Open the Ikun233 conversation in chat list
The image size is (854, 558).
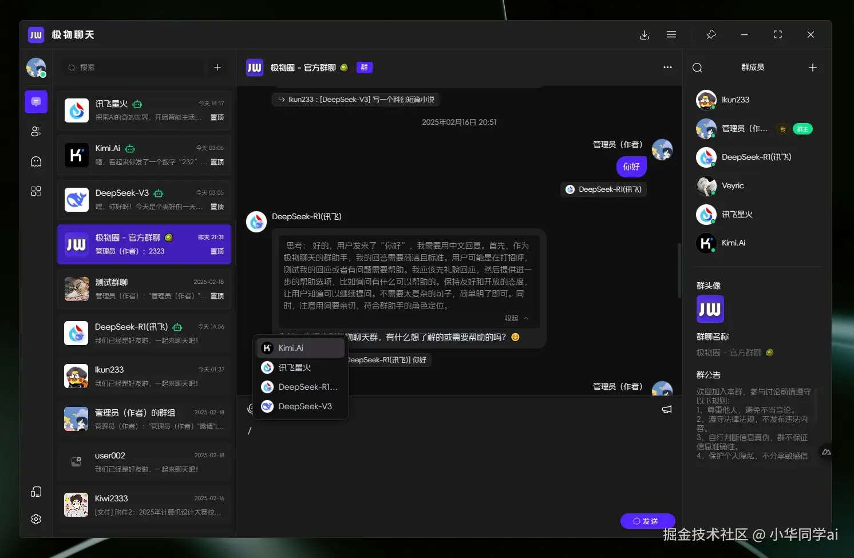pyautogui.click(x=144, y=376)
